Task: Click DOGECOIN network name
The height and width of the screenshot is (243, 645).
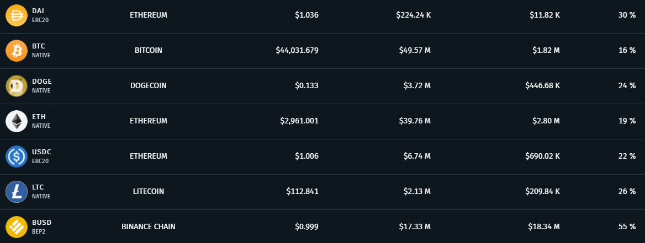Action: click(x=149, y=85)
